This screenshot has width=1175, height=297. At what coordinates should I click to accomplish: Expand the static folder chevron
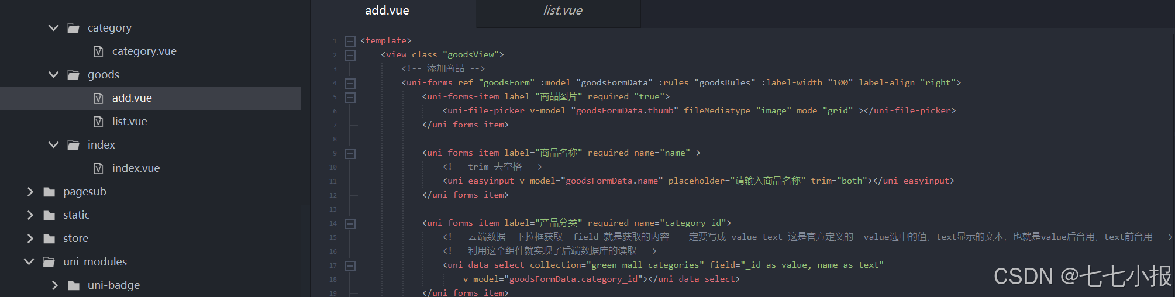30,215
